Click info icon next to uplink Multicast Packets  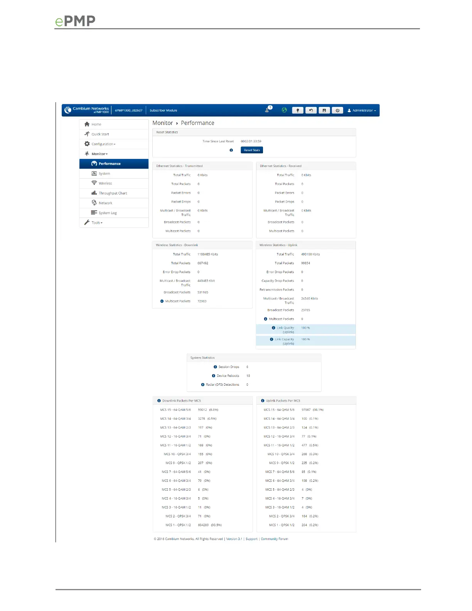pyautogui.click(x=266, y=319)
